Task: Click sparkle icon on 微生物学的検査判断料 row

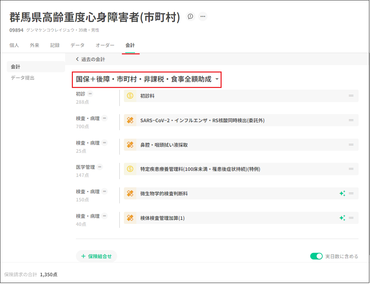Action: click(x=342, y=193)
